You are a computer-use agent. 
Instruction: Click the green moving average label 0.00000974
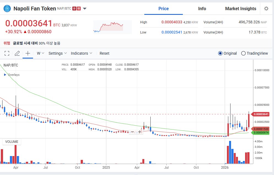[261, 133]
